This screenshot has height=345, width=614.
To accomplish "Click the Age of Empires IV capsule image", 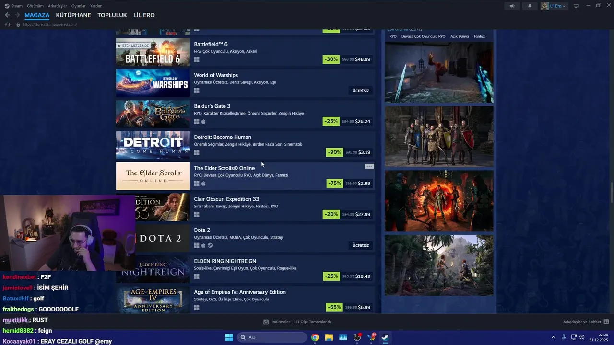I will [x=153, y=300].
